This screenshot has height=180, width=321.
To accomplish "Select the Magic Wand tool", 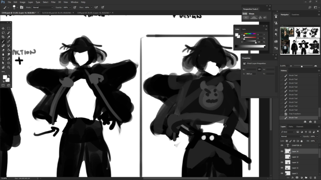I will coord(8,32).
